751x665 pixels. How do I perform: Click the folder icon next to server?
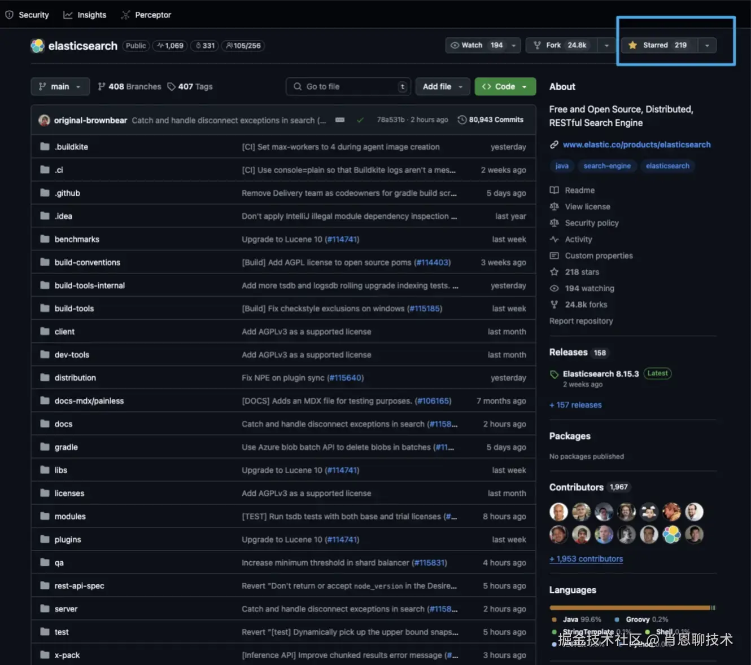click(x=45, y=609)
